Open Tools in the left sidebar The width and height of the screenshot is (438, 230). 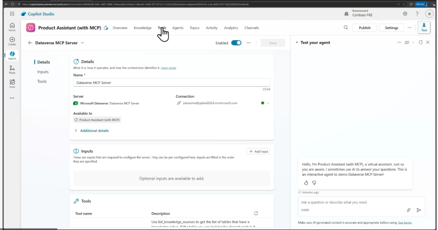click(12, 84)
